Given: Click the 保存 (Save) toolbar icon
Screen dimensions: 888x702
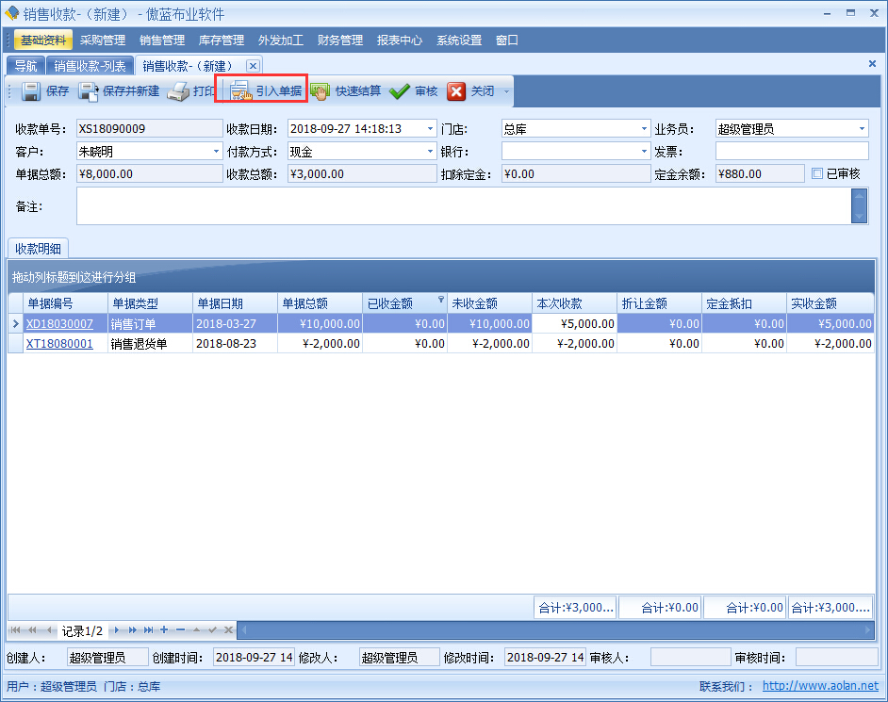Looking at the screenshot, I should click(x=31, y=91).
